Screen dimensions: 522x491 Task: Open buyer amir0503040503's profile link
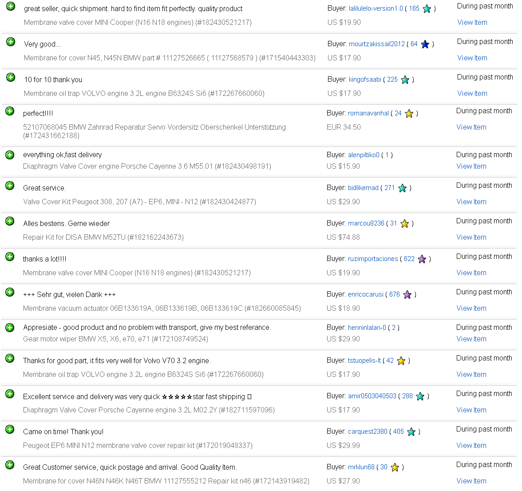[372, 396]
